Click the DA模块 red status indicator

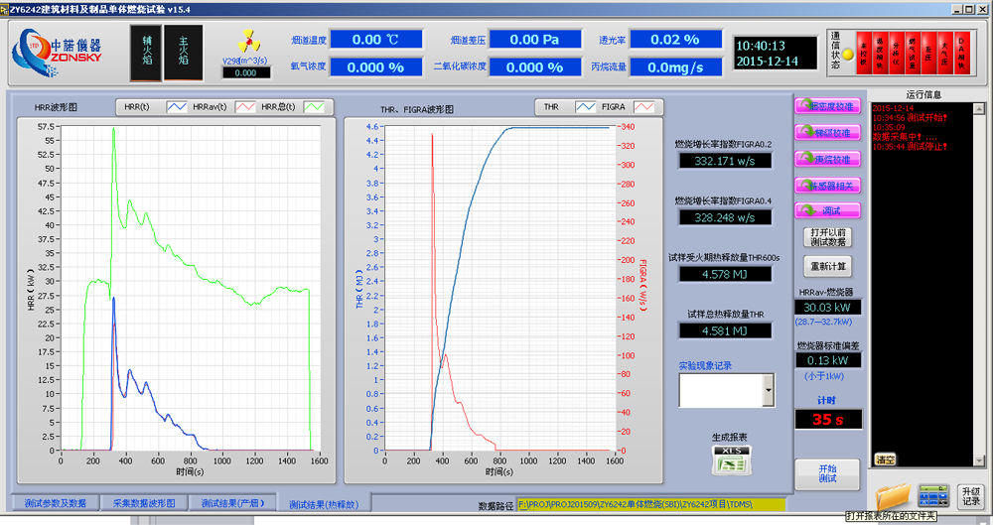point(961,54)
